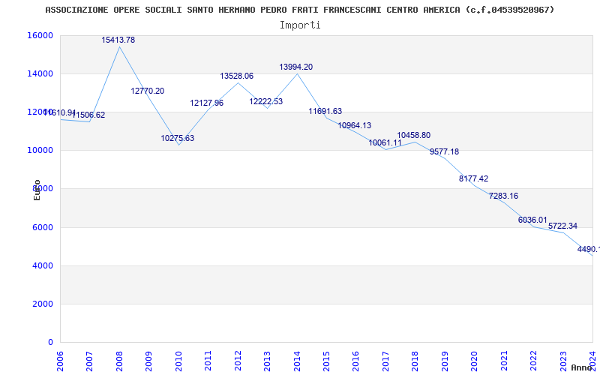Click the data label 5722.34
The height and width of the screenshot is (375, 600).
point(563,226)
